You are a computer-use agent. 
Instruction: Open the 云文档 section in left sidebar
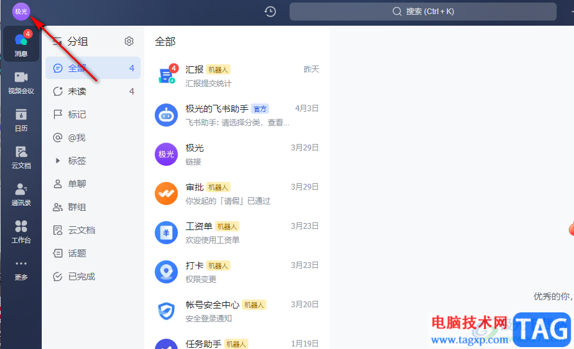tap(21, 157)
